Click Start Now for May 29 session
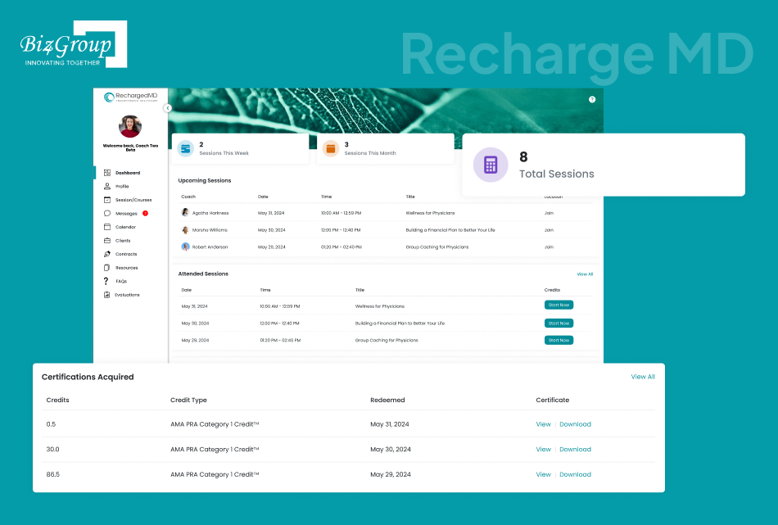Screen dimensions: 778x525 coord(559,340)
